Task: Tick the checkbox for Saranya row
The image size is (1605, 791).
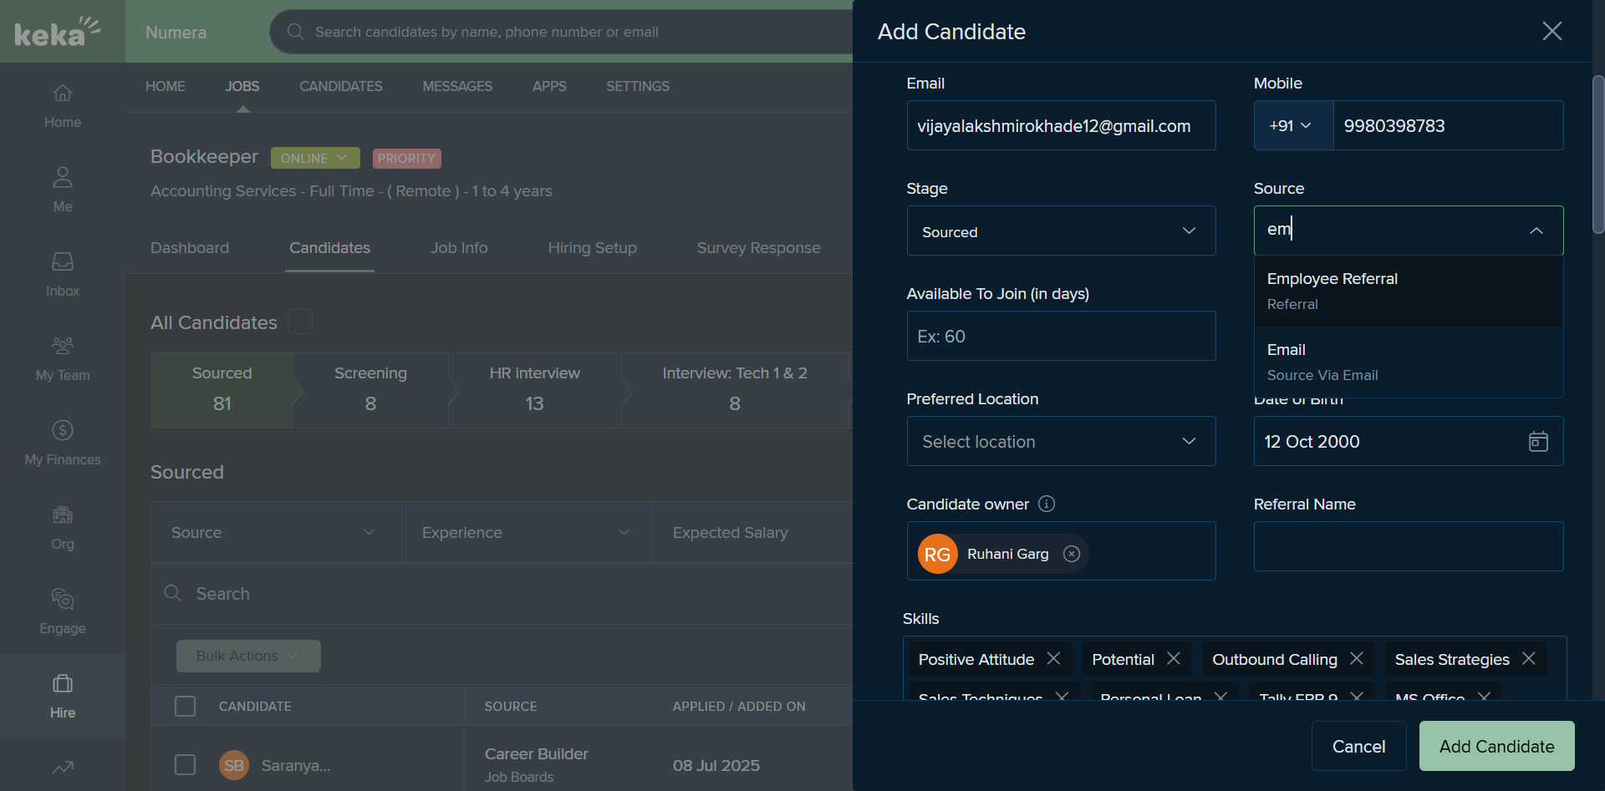Action: (x=185, y=765)
